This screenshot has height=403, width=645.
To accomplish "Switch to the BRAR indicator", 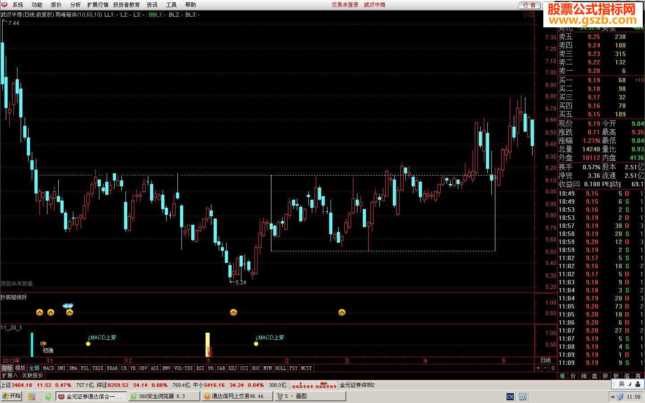I will (x=112, y=368).
